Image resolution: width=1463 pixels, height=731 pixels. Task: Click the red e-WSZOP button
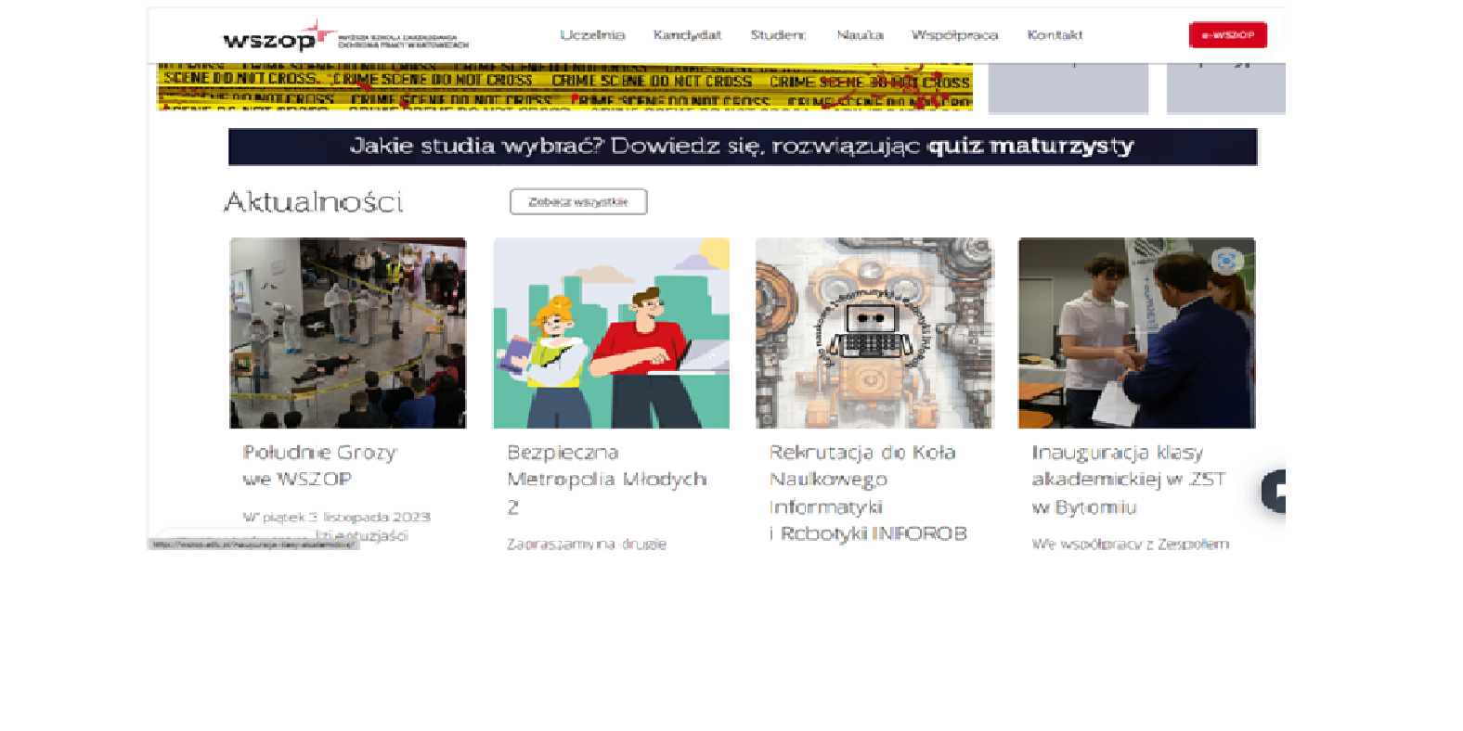click(1227, 35)
